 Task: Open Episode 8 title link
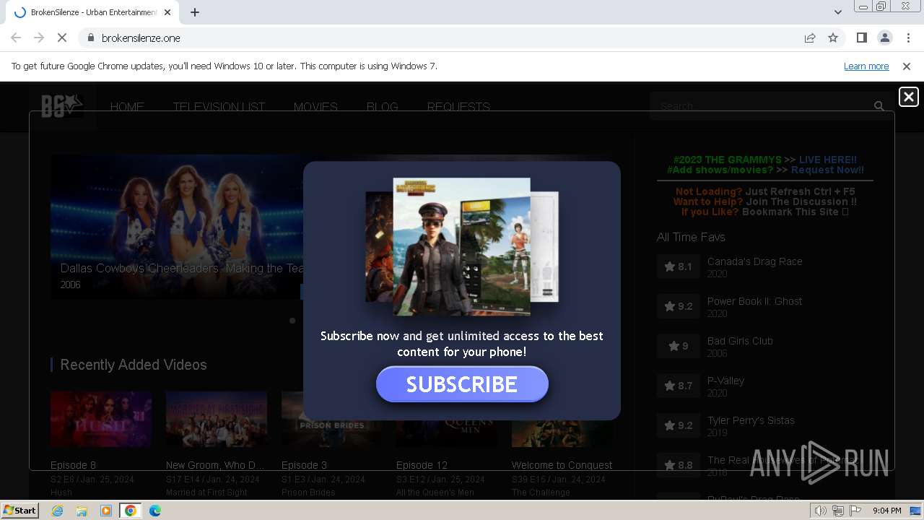point(73,465)
